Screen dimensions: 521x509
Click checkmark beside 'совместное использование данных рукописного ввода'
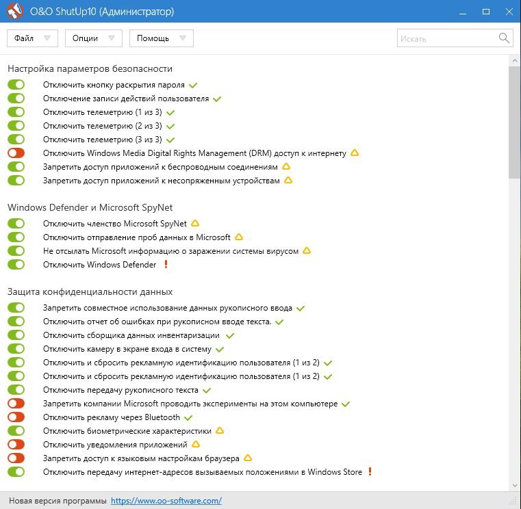[x=301, y=309]
